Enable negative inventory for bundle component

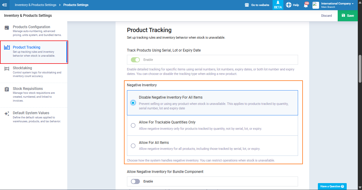point(135,181)
